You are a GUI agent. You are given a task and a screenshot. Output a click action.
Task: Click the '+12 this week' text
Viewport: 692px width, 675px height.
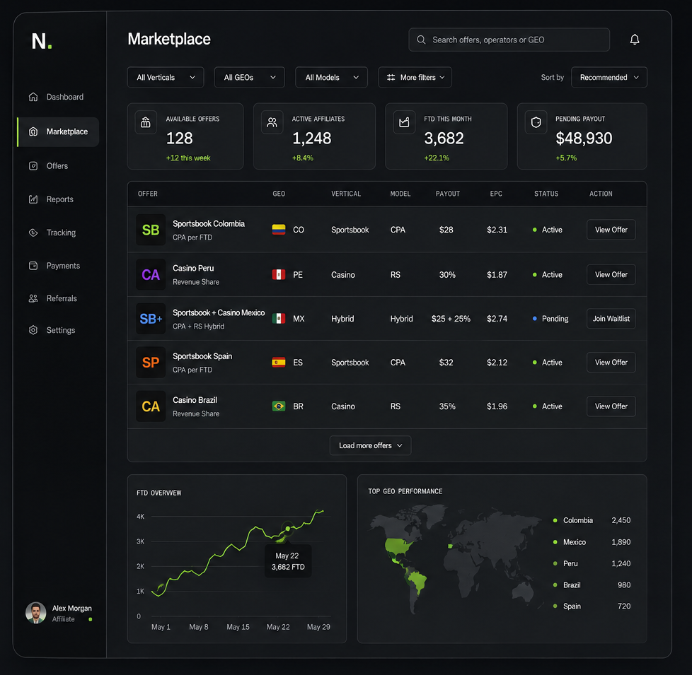(188, 158)
